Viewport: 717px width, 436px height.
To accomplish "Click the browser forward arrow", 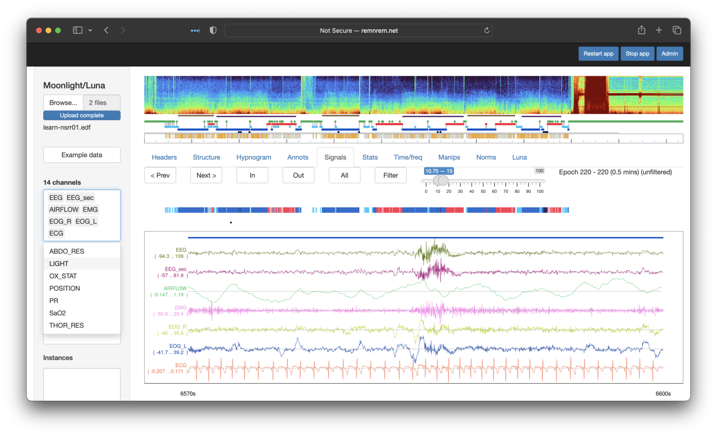I will [x=123, y=30].
